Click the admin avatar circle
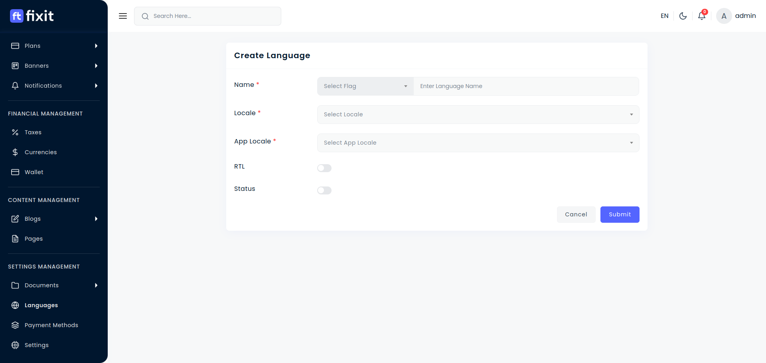The height and width of the screenshot is (363, 766). click(724, 16)
